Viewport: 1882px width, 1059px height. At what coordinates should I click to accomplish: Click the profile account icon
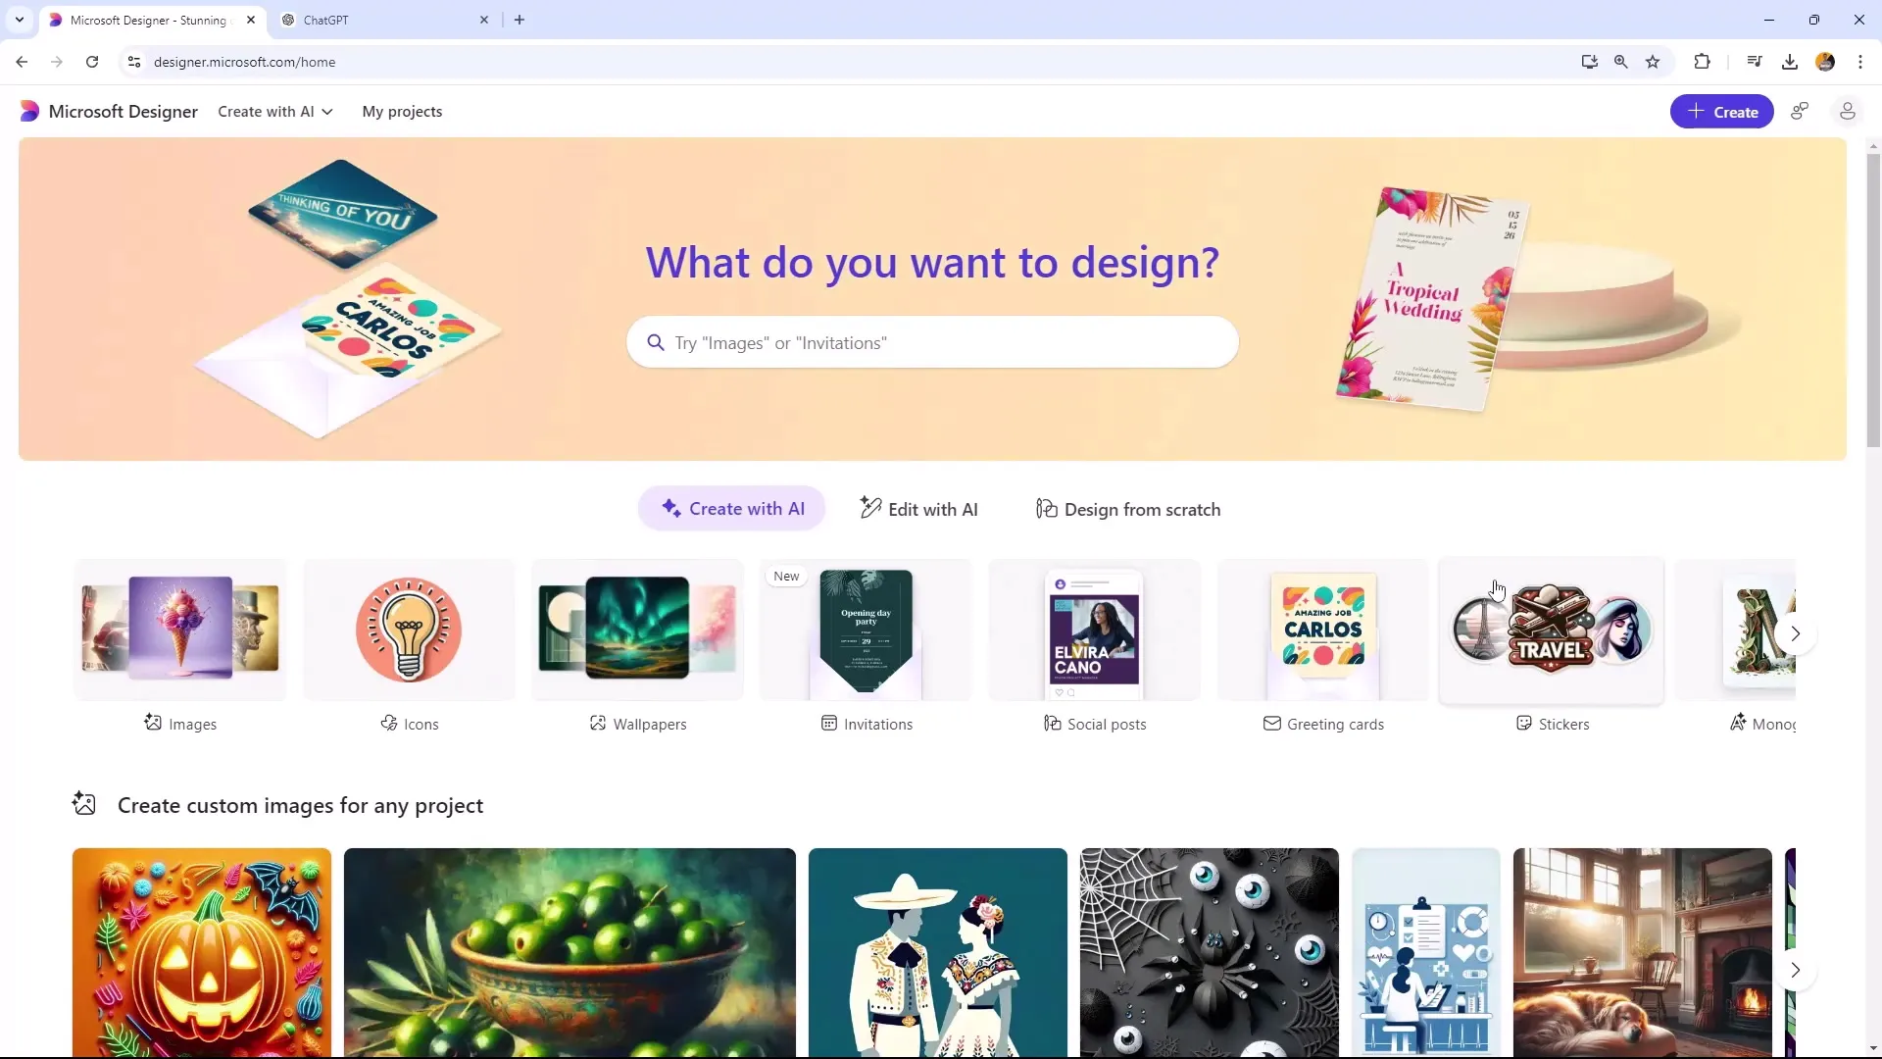point(1847,111)
